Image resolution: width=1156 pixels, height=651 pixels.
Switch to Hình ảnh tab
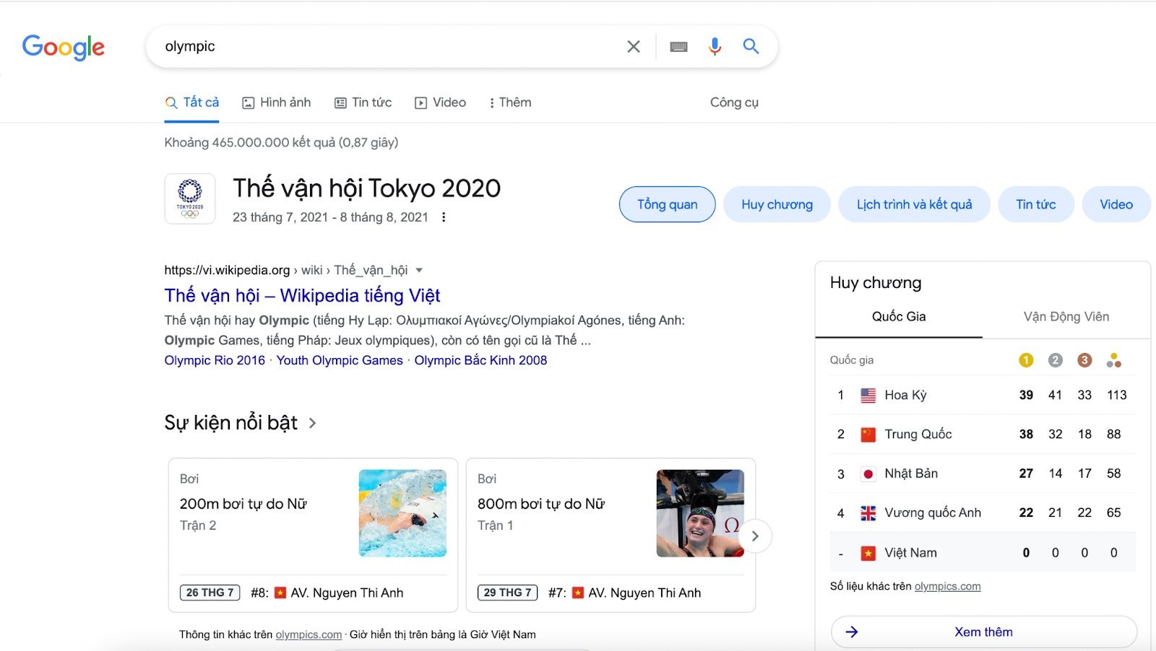pyautogui.click(x=277, y=102)
